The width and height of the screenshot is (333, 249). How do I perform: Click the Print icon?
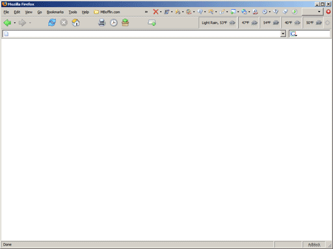pyautogui.click(x=101, y=23)
